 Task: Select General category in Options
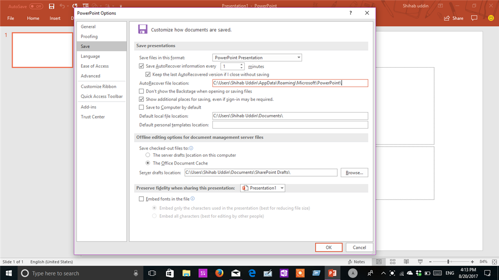101,26
